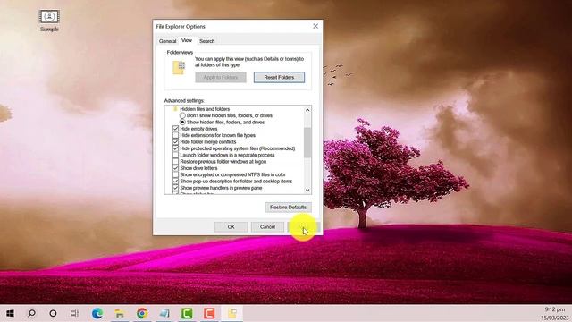Click Cancel in File Explorer Options
This screenshot has width=572, height=322.
coord(267,227)
